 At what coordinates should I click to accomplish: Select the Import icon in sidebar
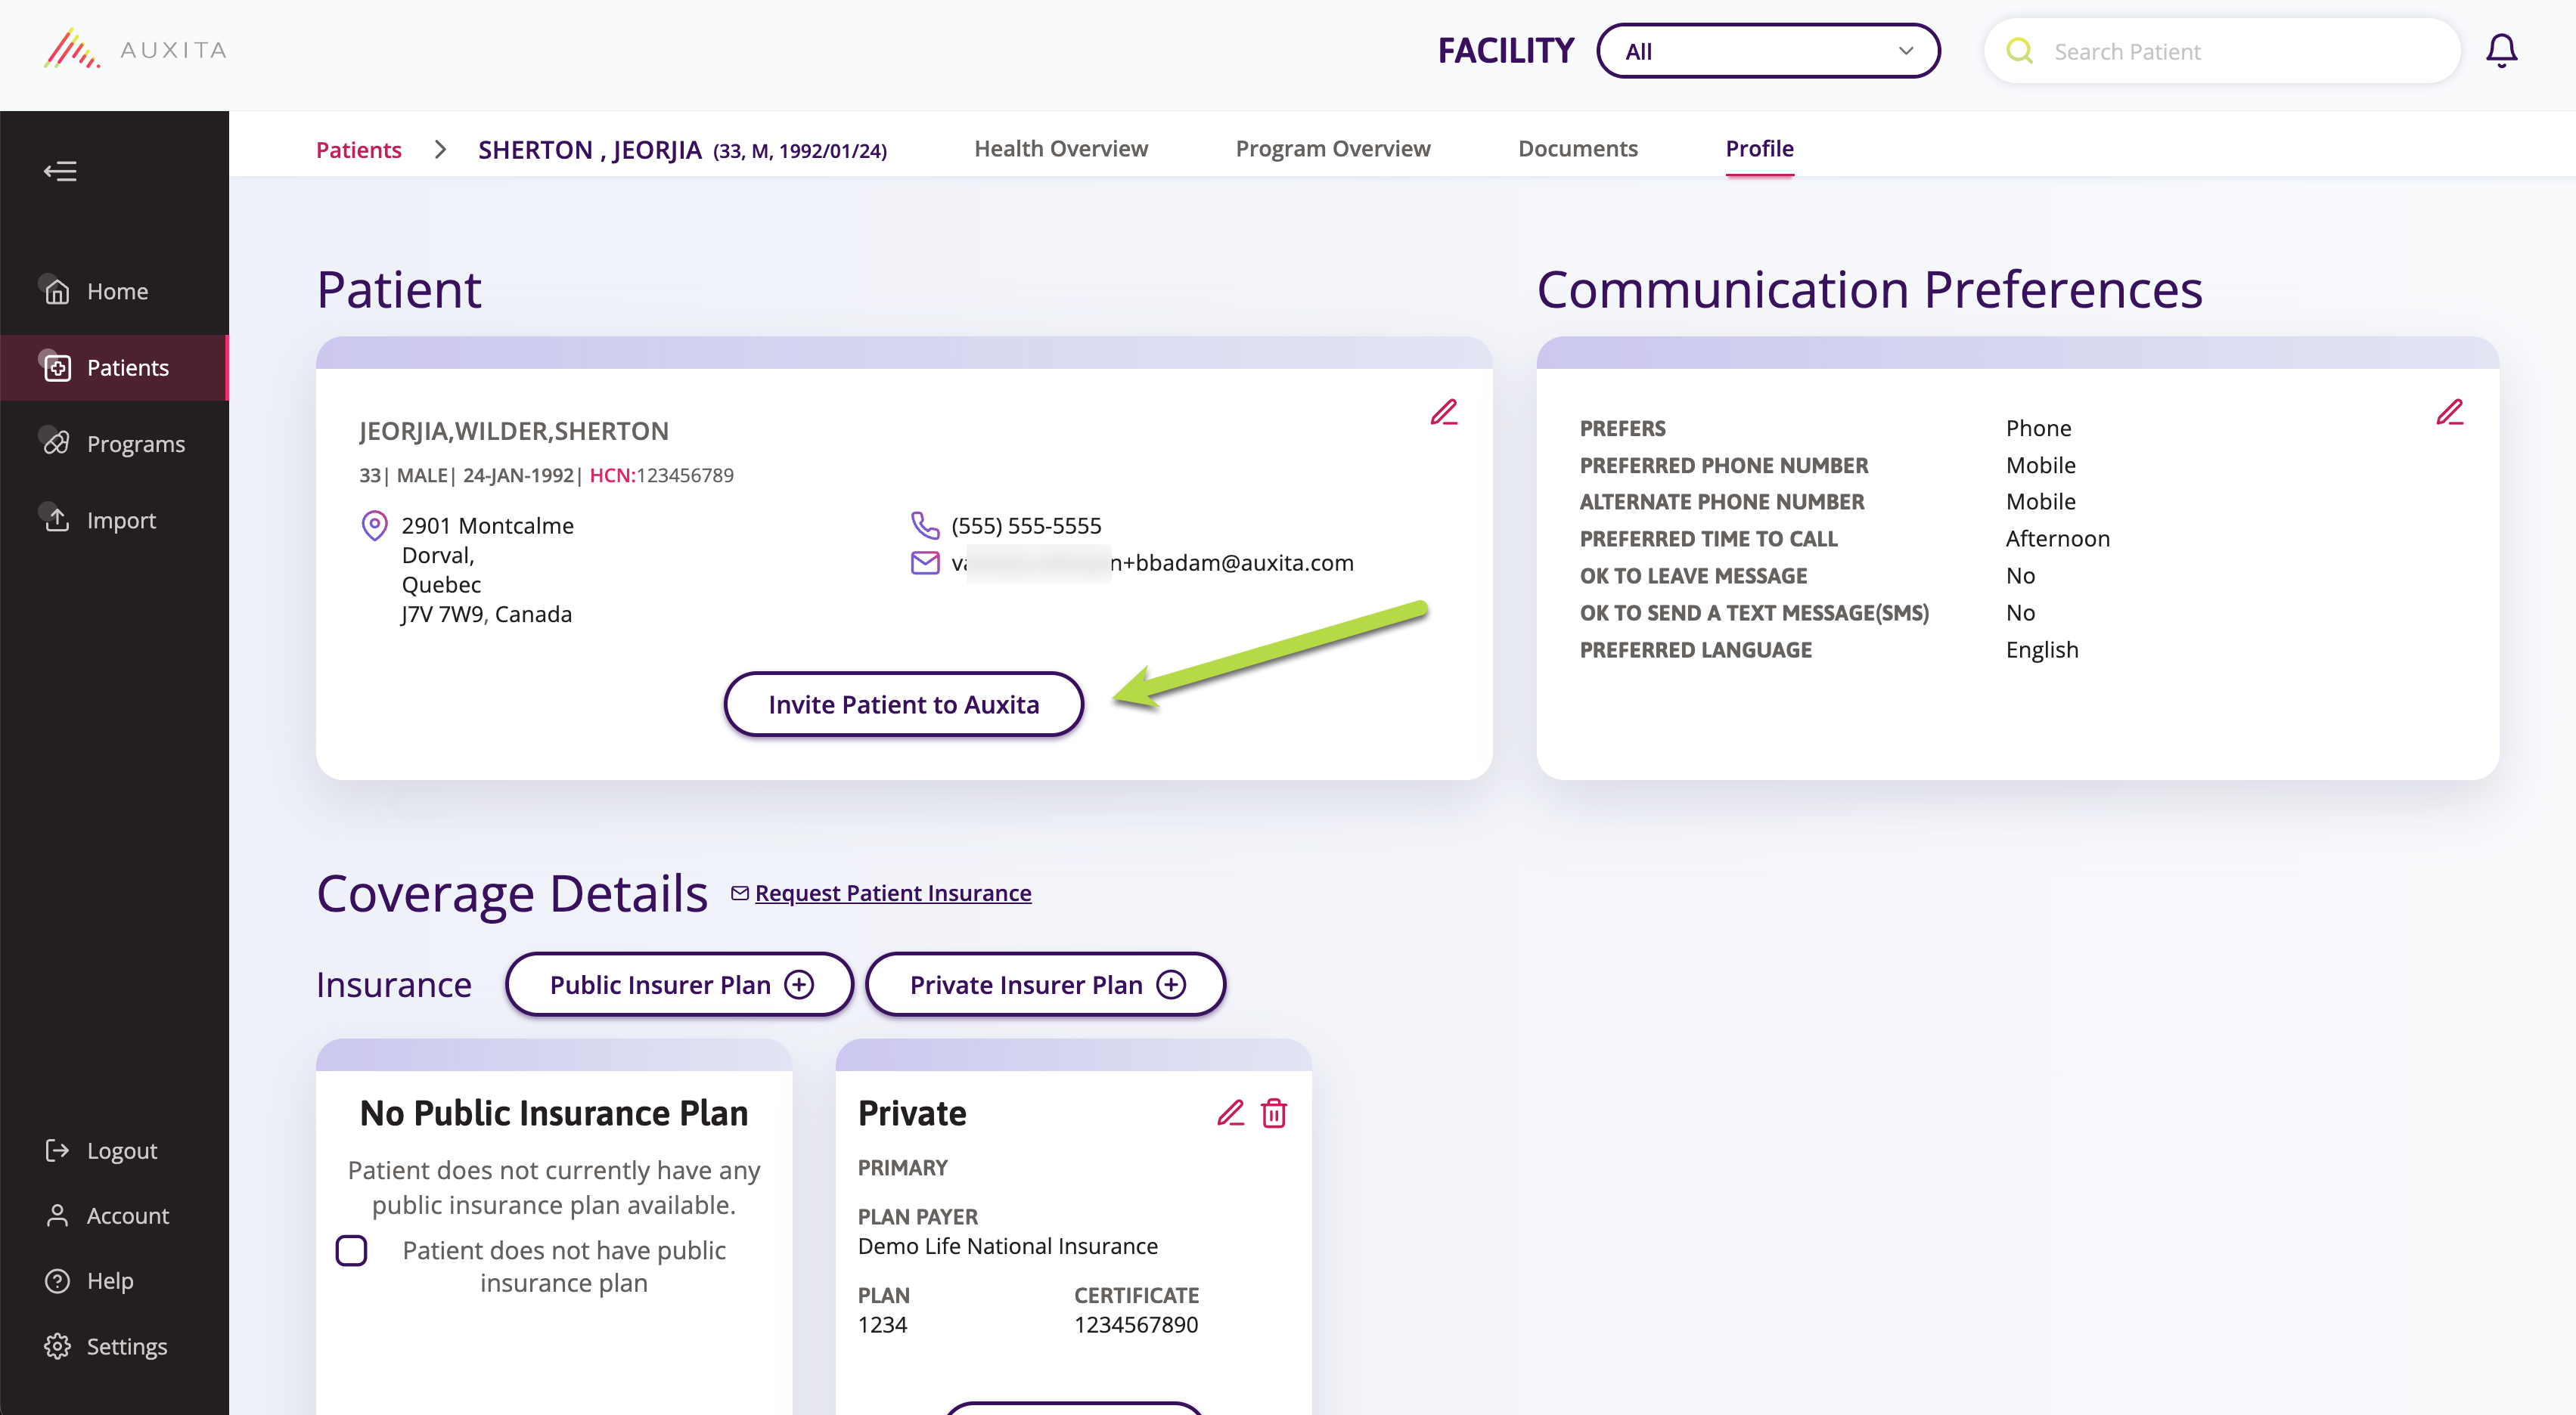57,519
